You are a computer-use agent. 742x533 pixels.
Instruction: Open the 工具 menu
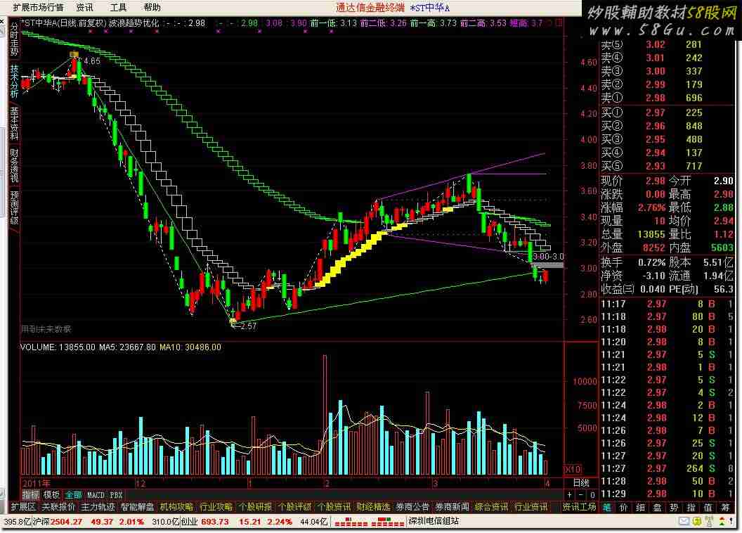(x=118, y=7)
